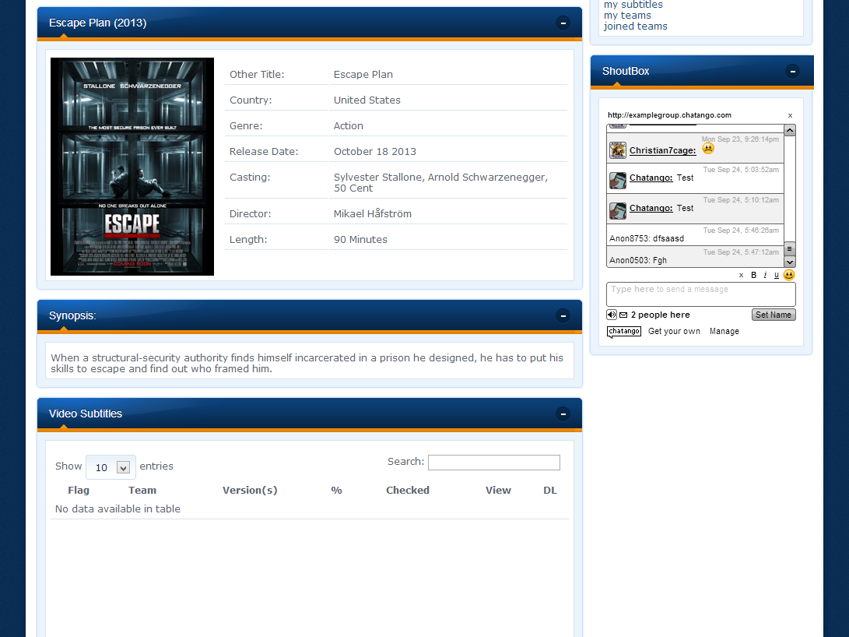Collapse the Video Subtitles panel

(563, 414)
